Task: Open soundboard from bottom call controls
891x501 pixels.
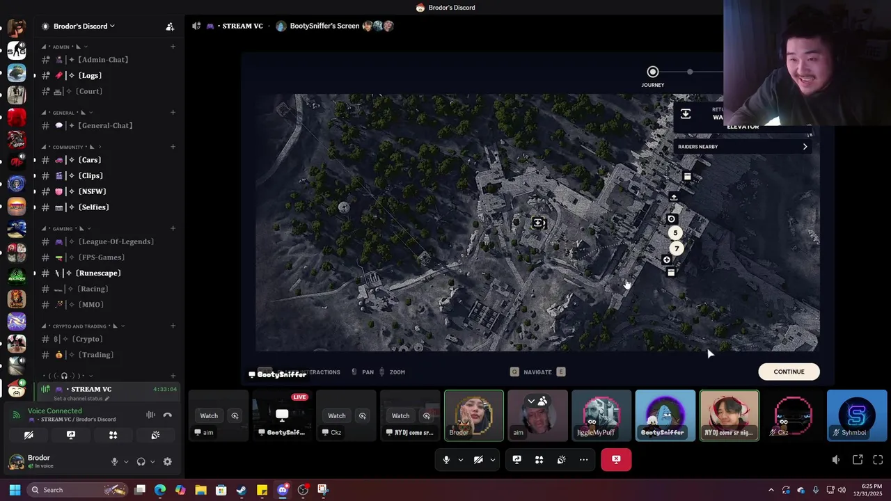Action: [561, 459]
